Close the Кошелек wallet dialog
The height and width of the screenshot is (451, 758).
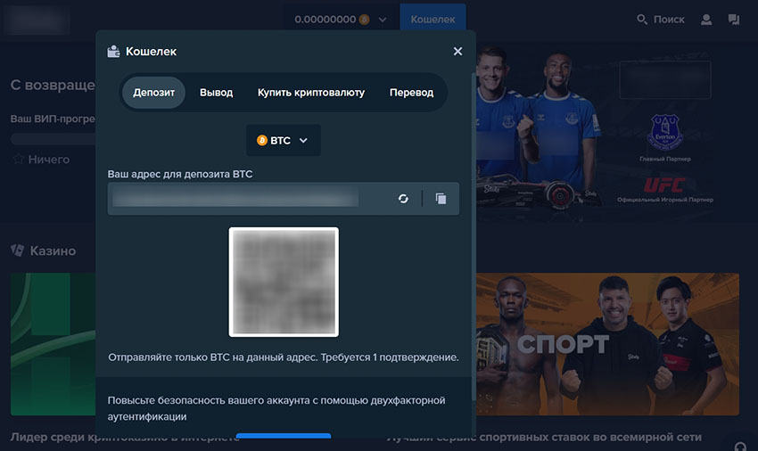point(457,51)
